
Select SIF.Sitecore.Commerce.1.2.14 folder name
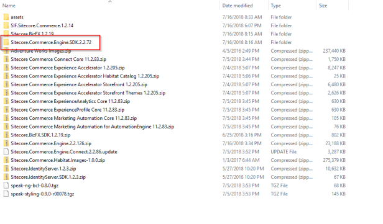pos(42,25)
